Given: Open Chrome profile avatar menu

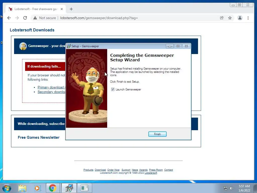Looking at the screenshot, I should [x=240, y=18].
